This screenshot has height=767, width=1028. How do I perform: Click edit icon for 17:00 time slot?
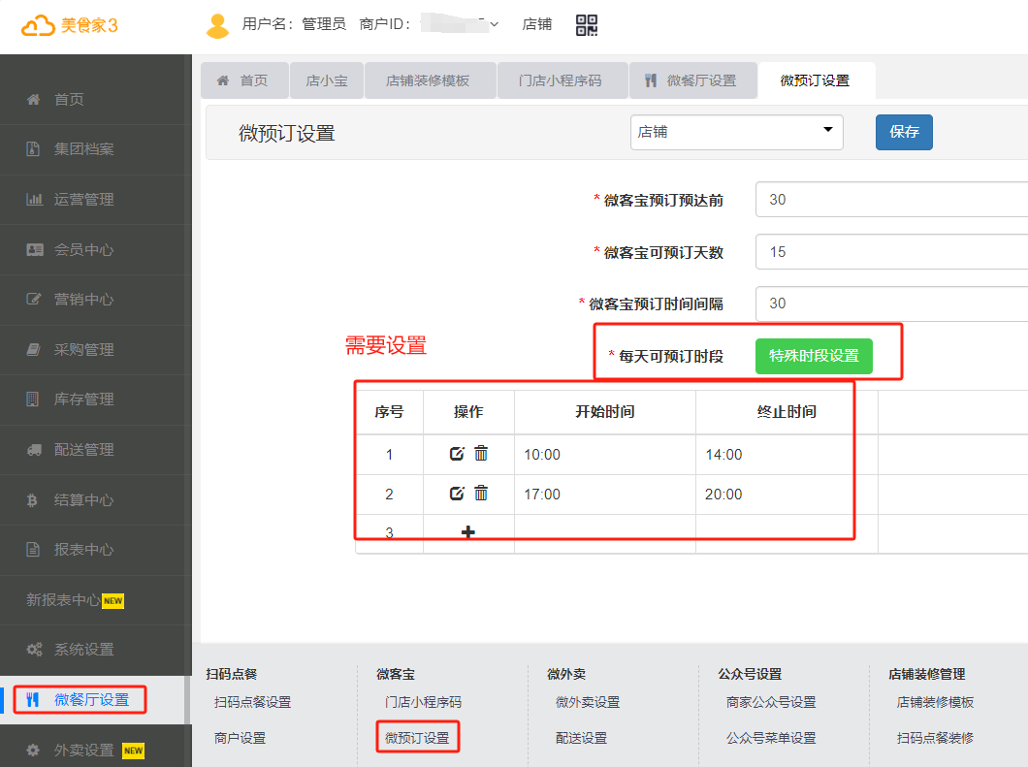458,494
